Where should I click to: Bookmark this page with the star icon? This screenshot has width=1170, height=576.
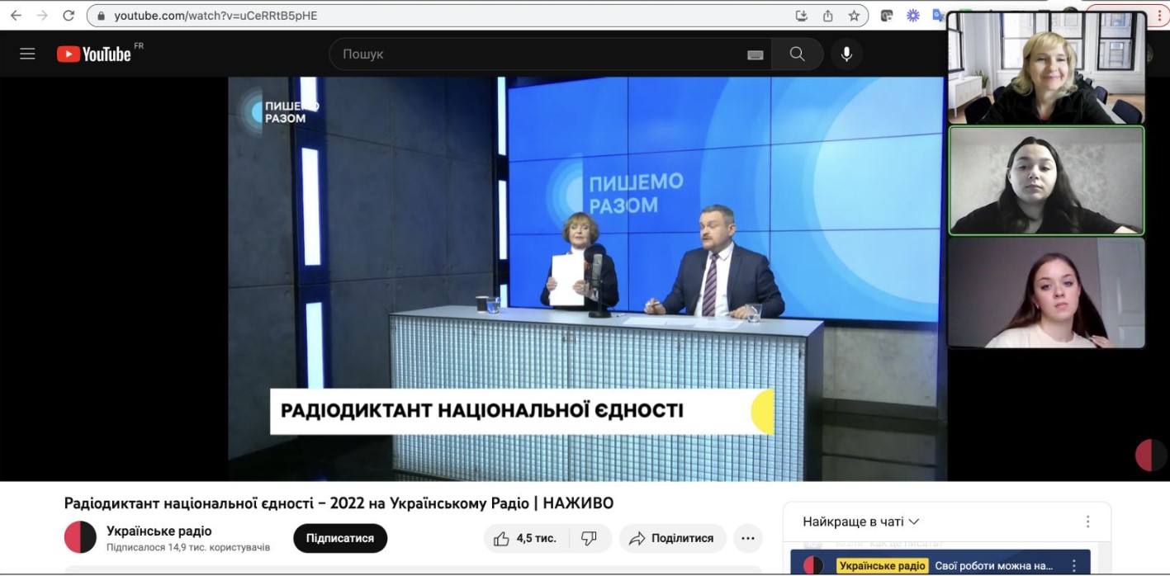click(854, 16)
